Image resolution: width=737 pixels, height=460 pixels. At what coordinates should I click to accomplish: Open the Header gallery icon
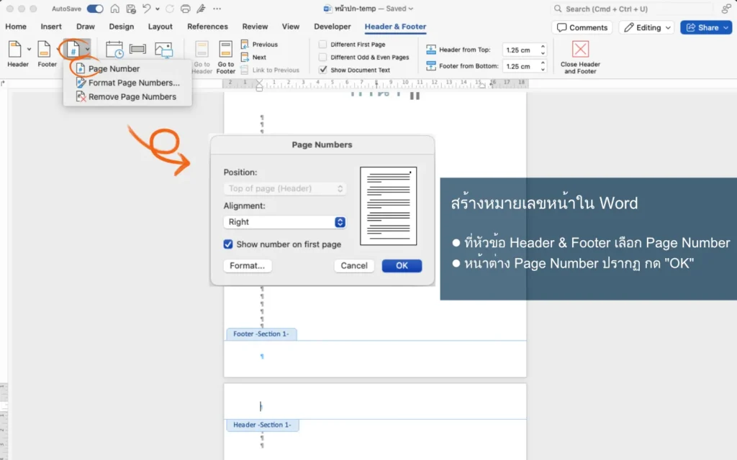tap(15, 49)
